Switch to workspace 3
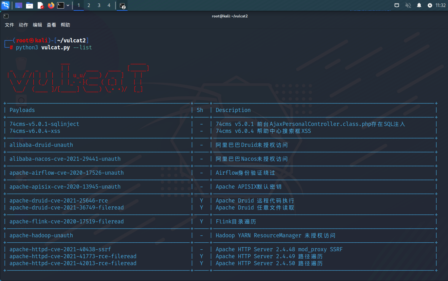This screenshot has width=448, height=281. [x=99, y=5]
